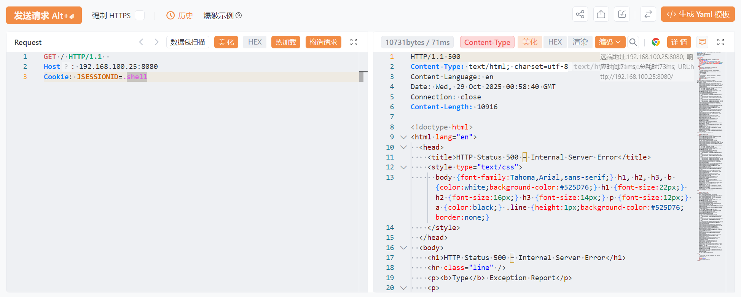The height and width of the screenshot is (297, 741).
Task: Switch to response HEX tab
Action: coord(555,42)
